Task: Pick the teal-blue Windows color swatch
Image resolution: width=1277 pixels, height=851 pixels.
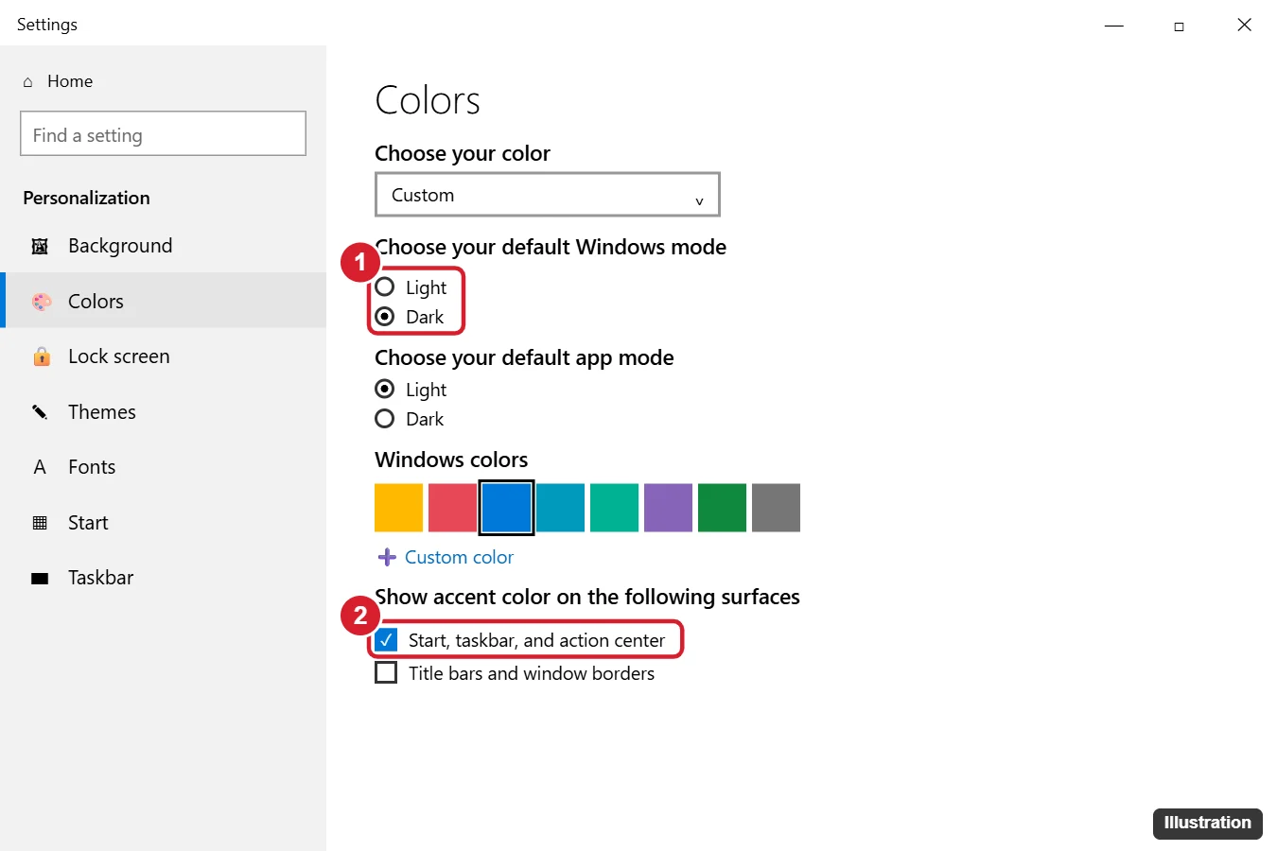Action: point(561,508)
